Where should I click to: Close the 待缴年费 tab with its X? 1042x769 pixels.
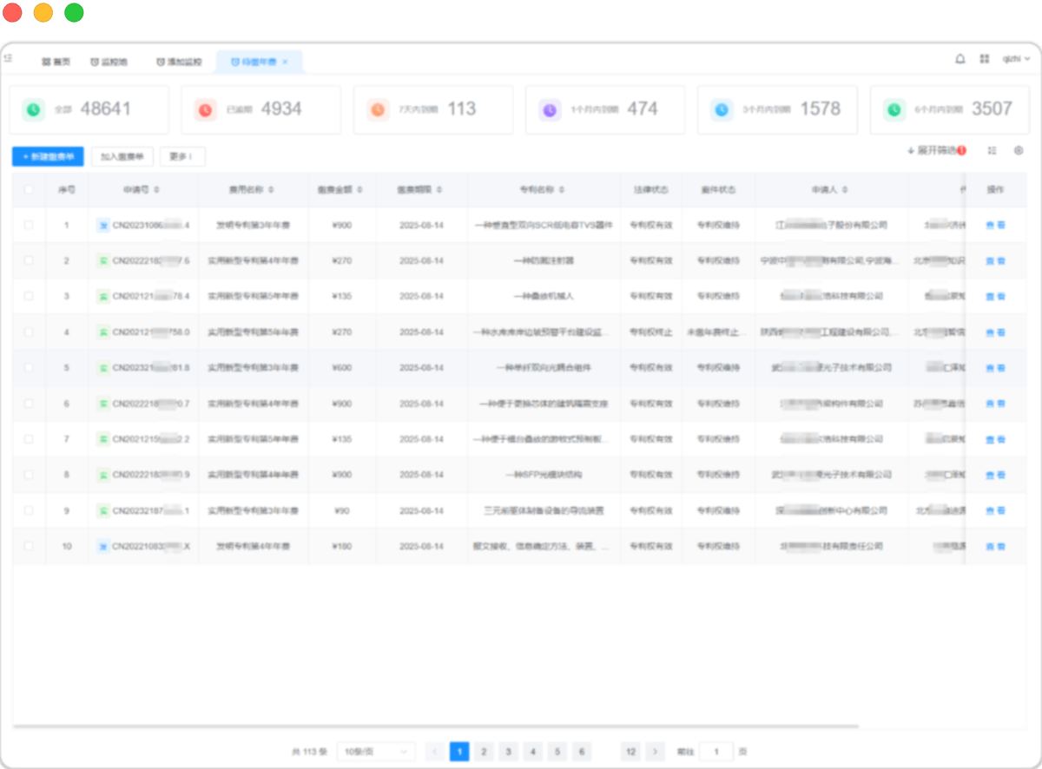click(x=285, y=62)
